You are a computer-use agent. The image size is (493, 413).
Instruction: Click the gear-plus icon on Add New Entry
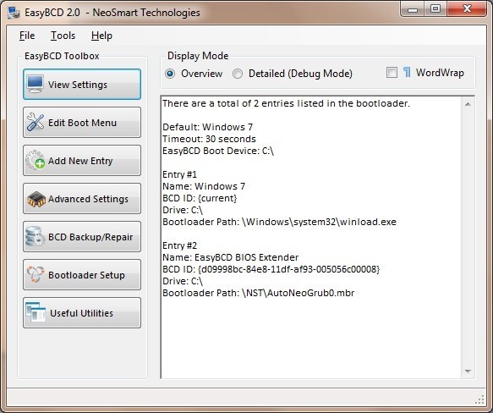(35, 160)
